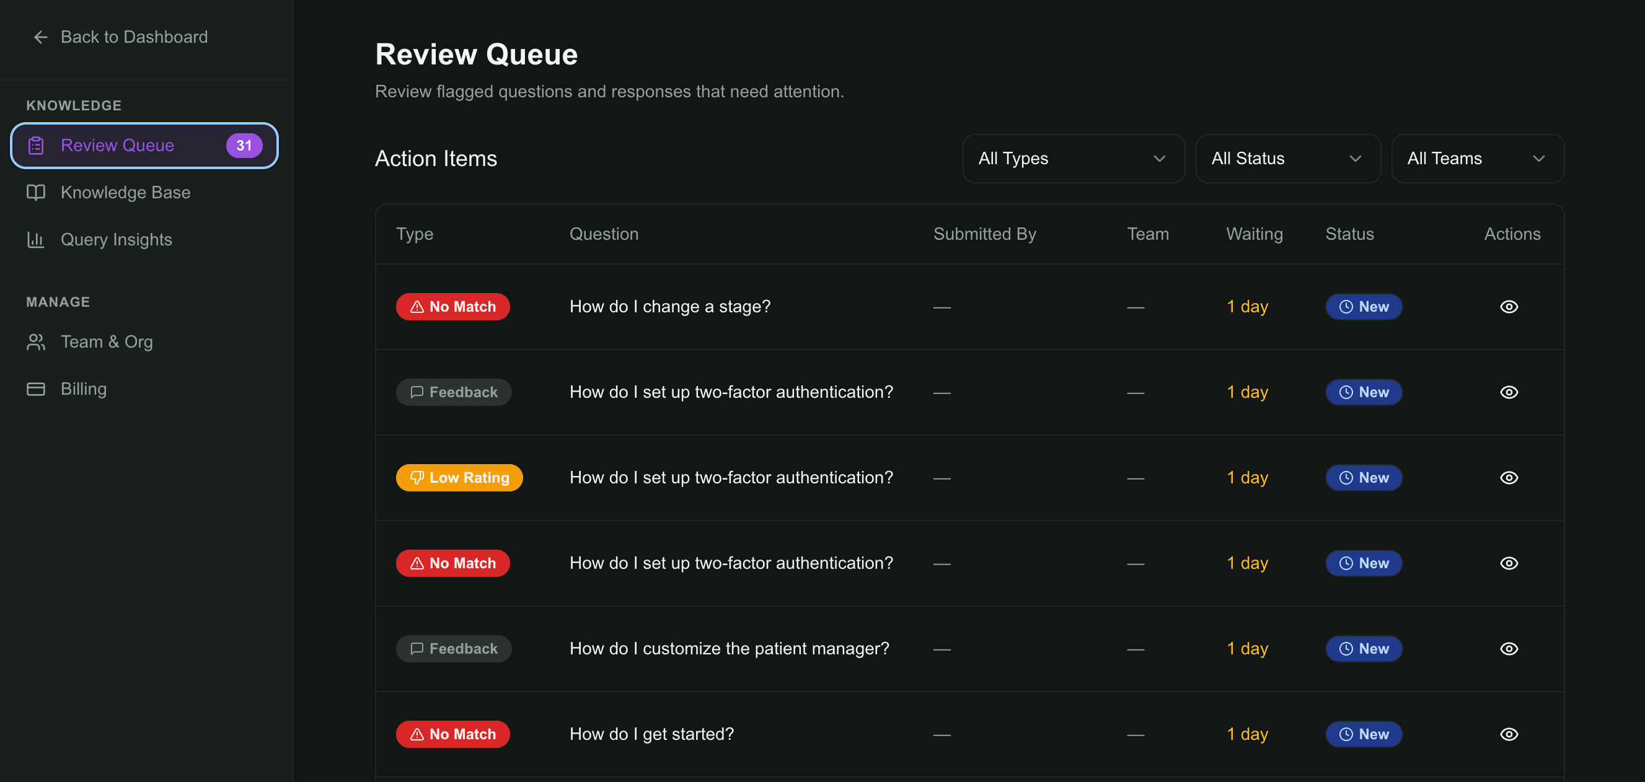Click the back arrow icon to Dashboard

coord(40,37)
